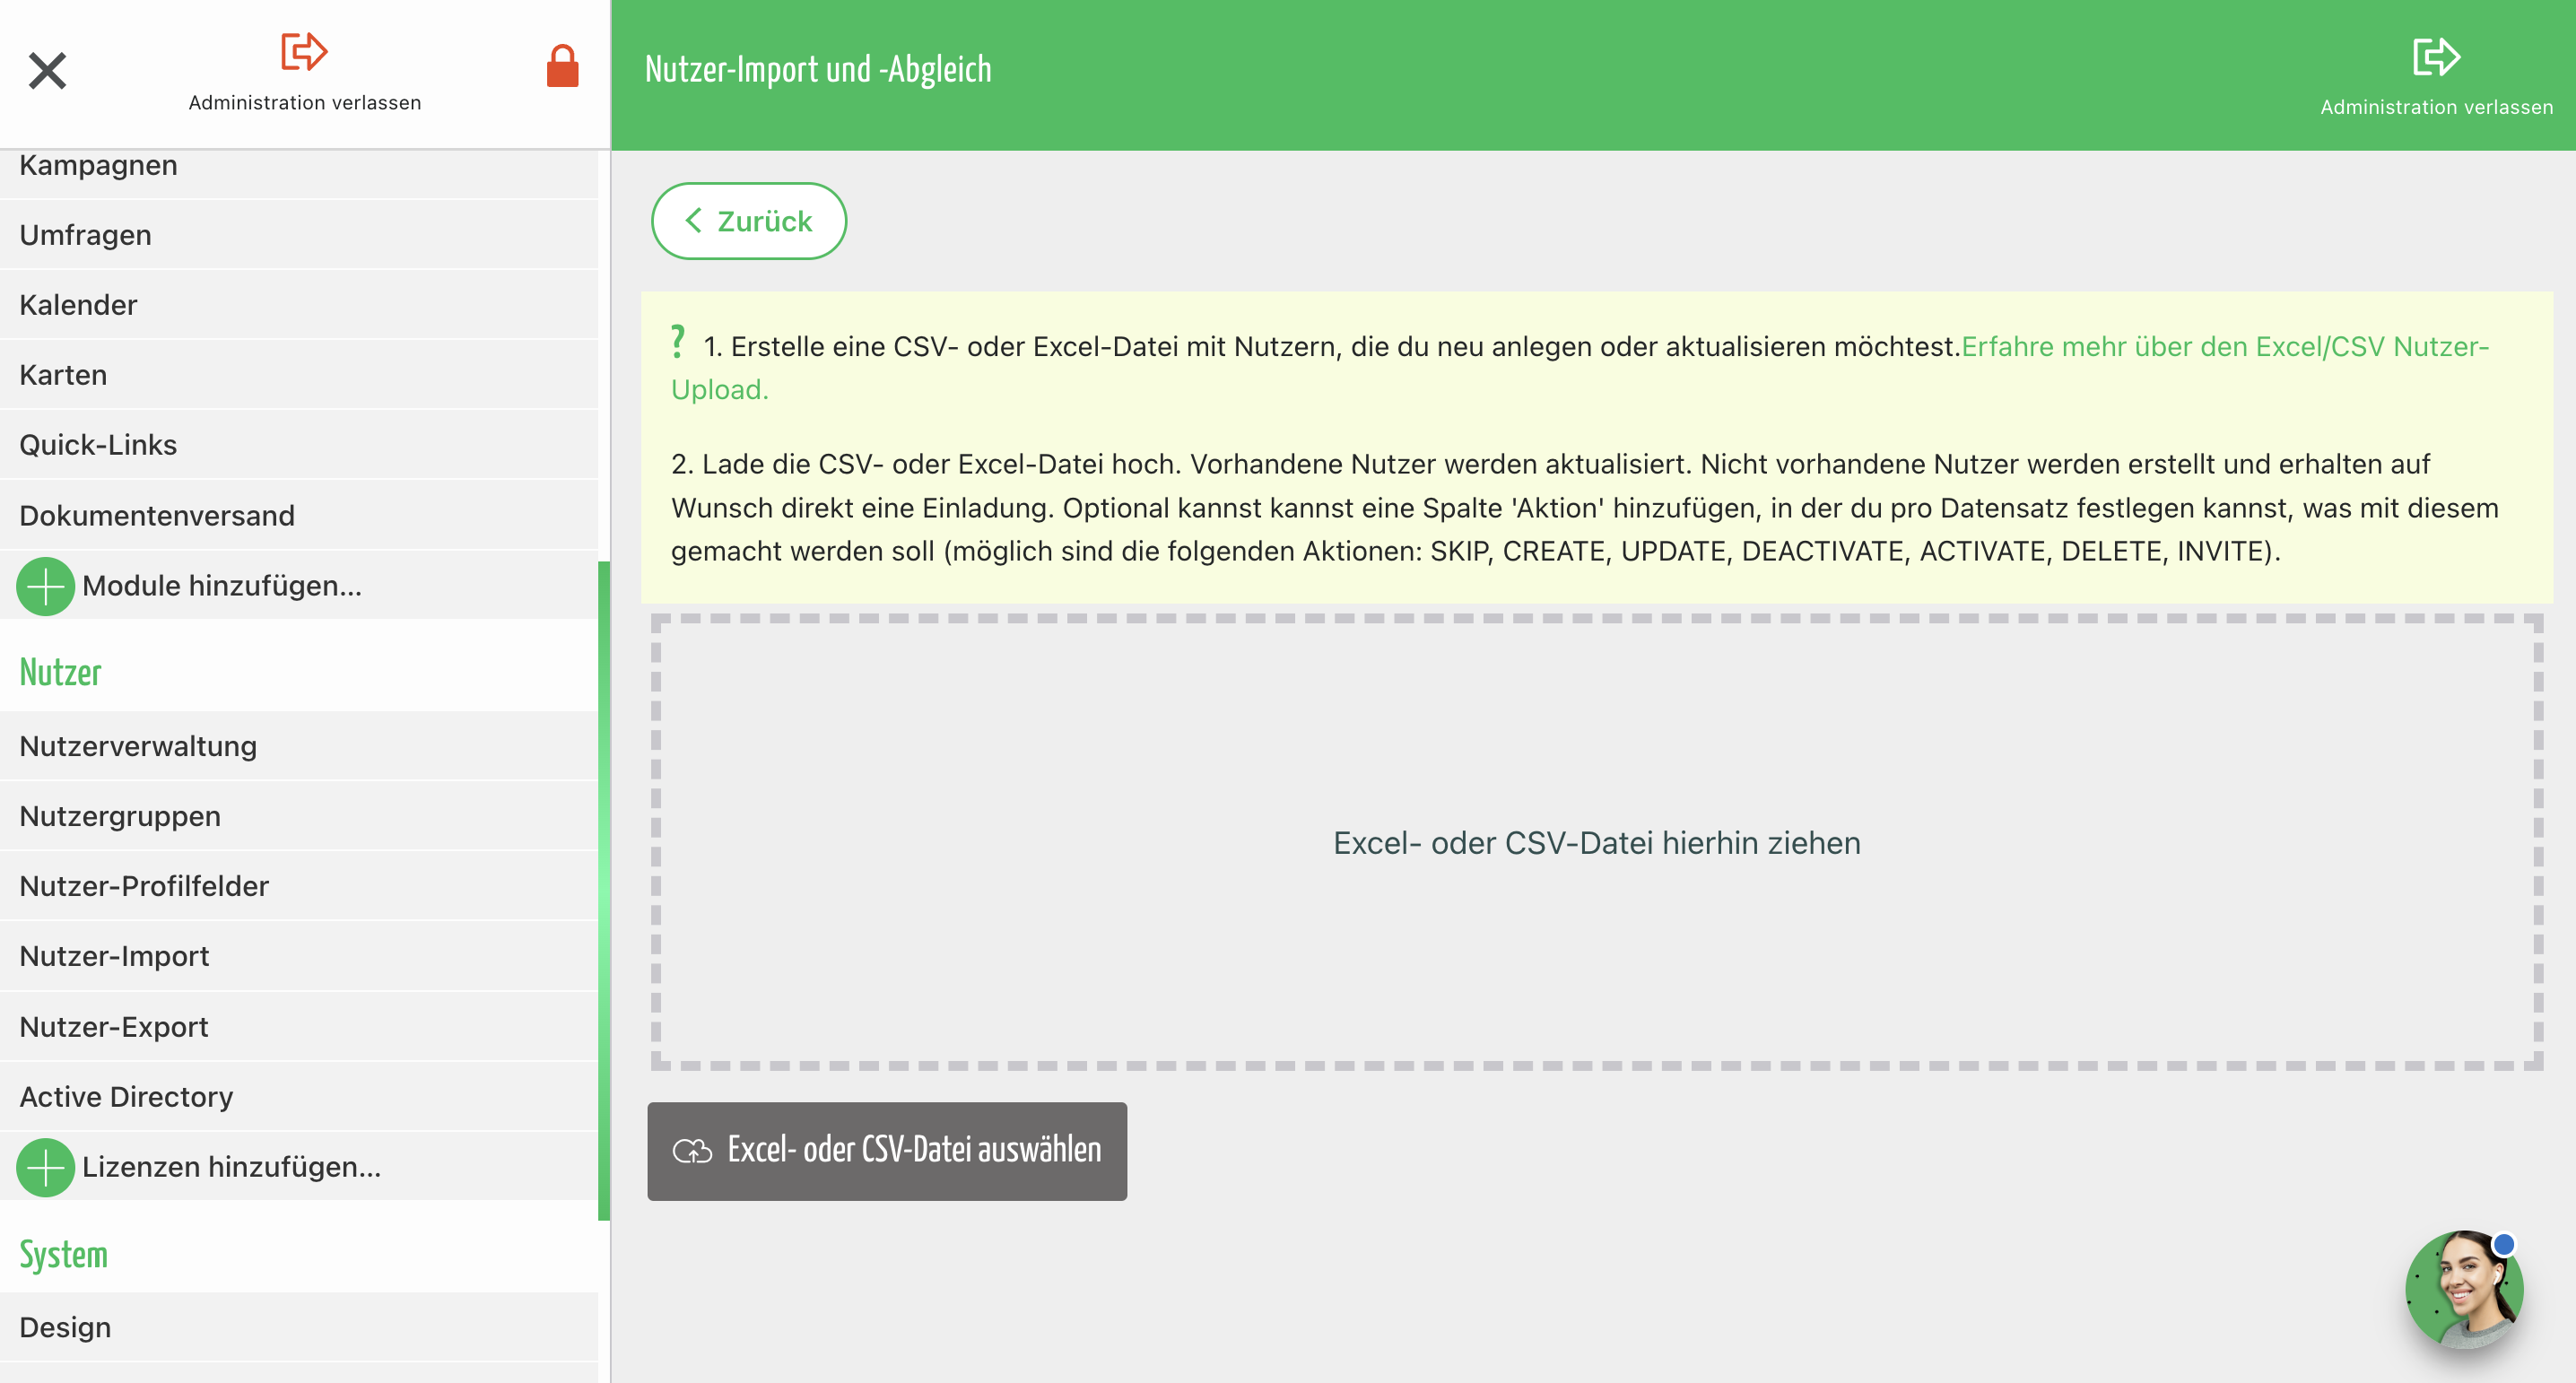Click Excel- oder CSV-Datei auswählen button

click(887, 1151)
